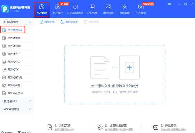This screenshot has width=195, height=133.
Task: Expand the 其他转PDF section
Action: pos(17,101)
